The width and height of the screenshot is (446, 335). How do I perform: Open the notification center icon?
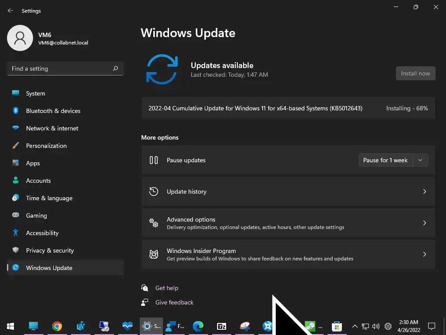[432, 326]
